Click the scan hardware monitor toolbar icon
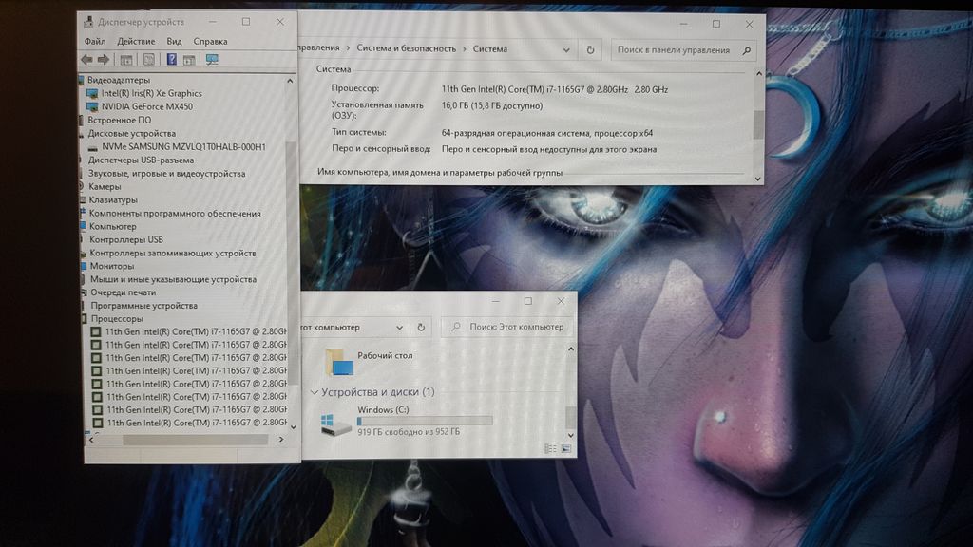The width and height of the screenshot is (973, 547). click(x=211, y=60)
